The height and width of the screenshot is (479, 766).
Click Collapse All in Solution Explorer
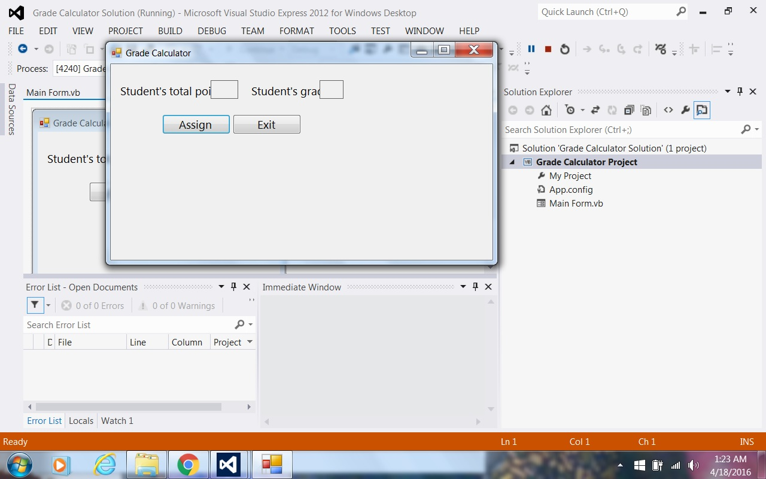point(628,110)
